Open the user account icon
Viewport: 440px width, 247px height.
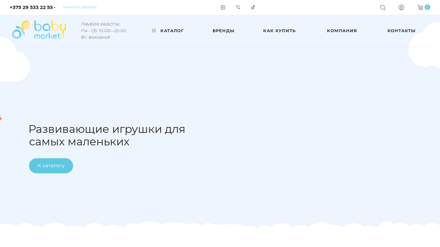pos(401,7)
